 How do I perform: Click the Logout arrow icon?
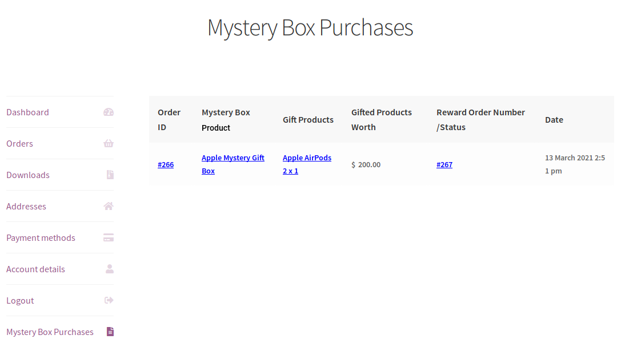coord(109,300)
